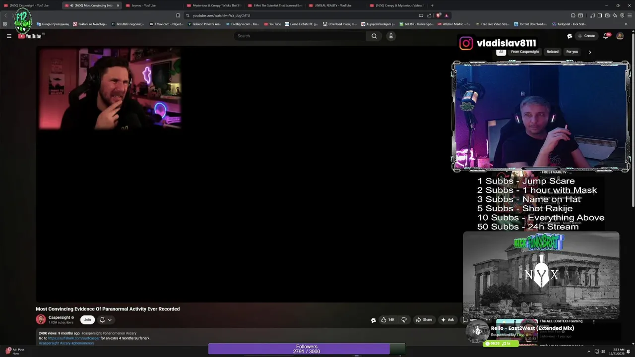The height and width of the screenshot is (357, 635).
Task: Open the Game-Debate PC bookmark
Action: (x=301, y=24)
